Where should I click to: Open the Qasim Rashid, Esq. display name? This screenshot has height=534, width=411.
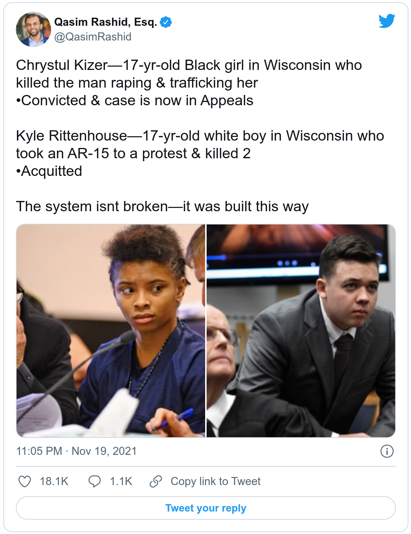click(106, 22)
